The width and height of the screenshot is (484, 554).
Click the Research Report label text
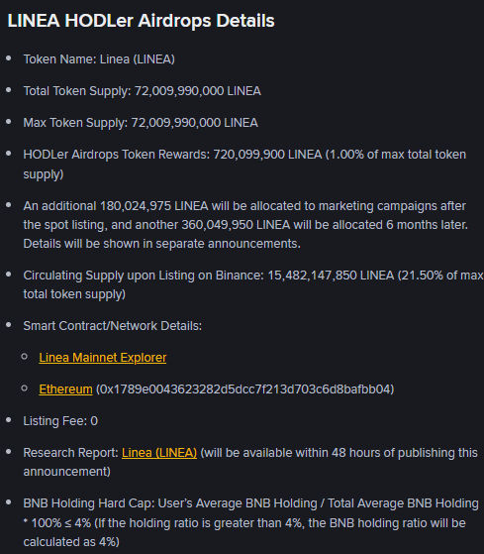pos(70,453)
